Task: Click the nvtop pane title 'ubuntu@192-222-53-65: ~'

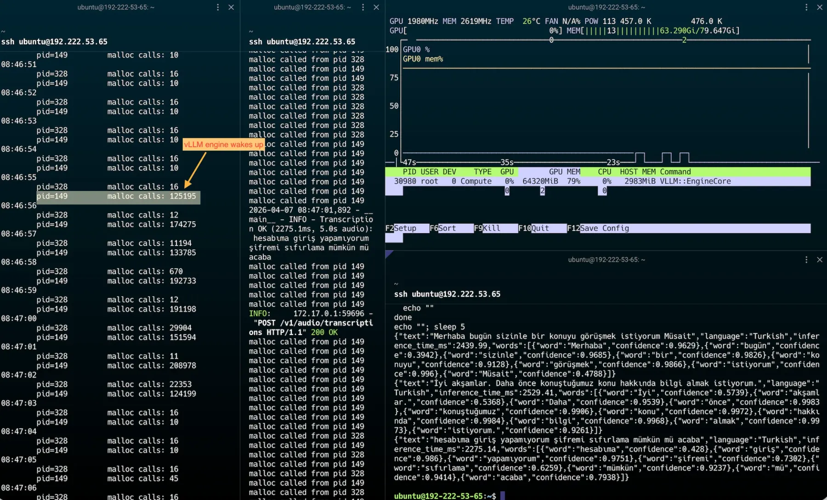Action: pyautogui.click(x=606, y=7)
